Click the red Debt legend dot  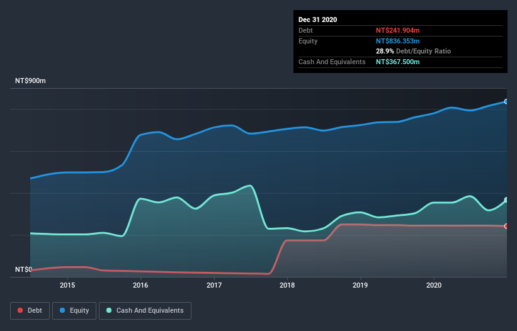click(20, 310)
